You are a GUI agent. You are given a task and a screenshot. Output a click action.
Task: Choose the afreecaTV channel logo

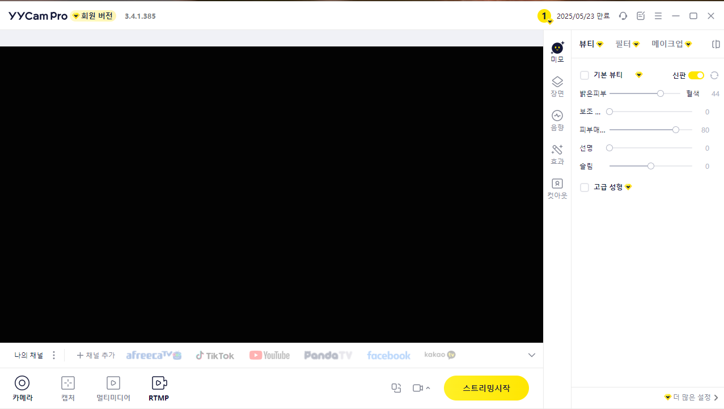154,355
